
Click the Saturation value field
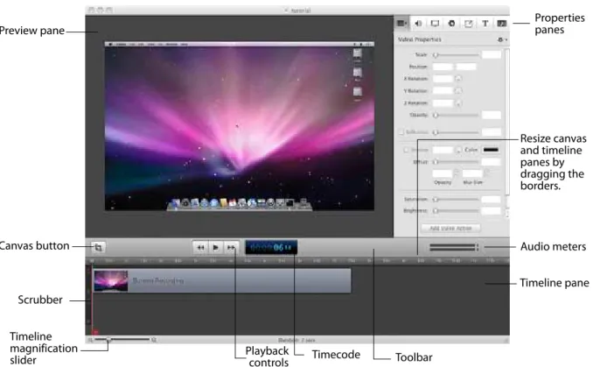click(492, 199)
